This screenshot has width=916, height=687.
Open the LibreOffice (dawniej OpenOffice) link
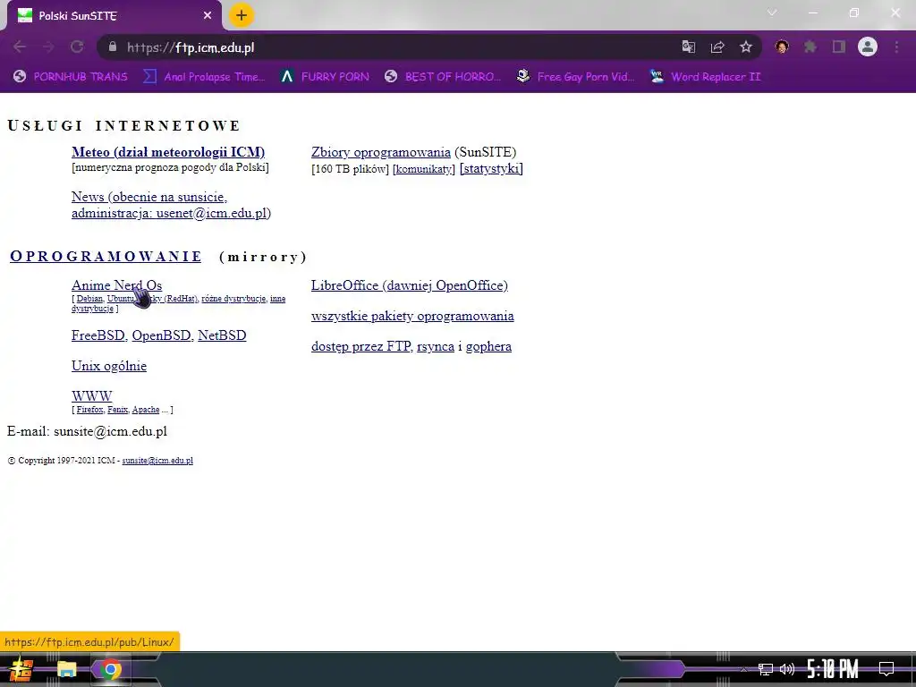410,285
